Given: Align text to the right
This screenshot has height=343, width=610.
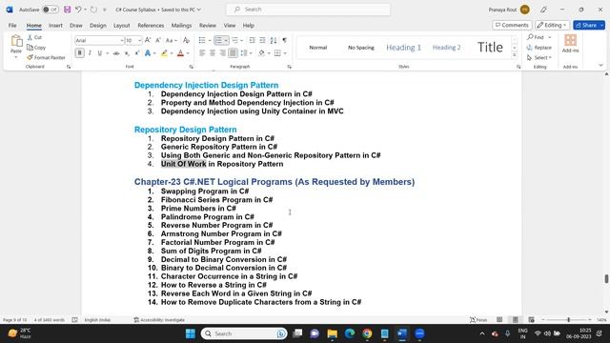Looking at the screenshot, I should point(222,53).
